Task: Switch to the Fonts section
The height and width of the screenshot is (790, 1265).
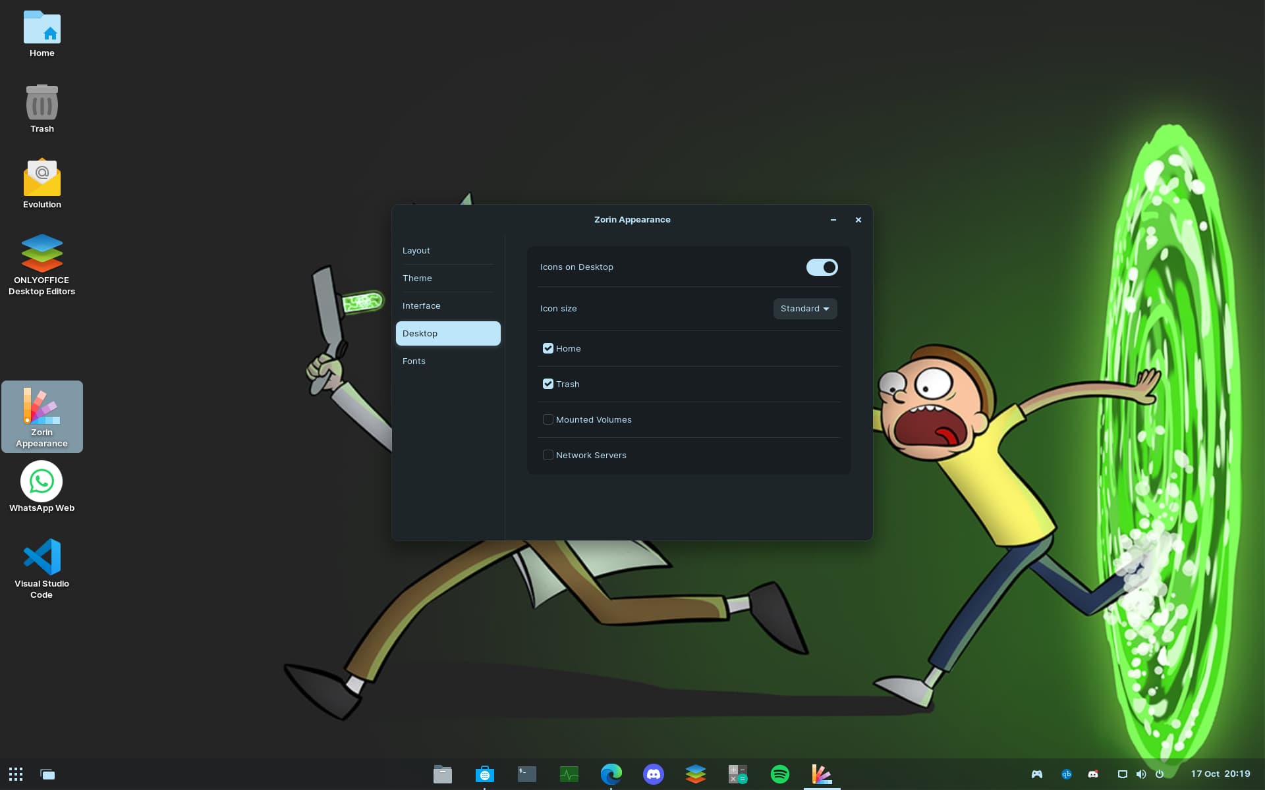Action: click(448, 361)
